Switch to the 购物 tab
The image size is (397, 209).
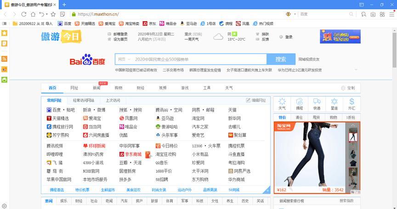point(118,88)
